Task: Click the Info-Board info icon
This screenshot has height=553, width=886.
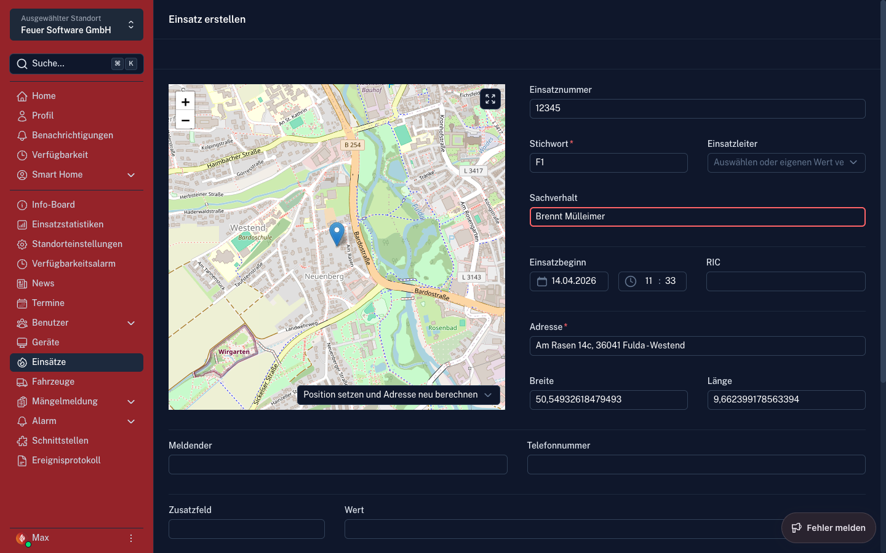Action: [22, 205]
